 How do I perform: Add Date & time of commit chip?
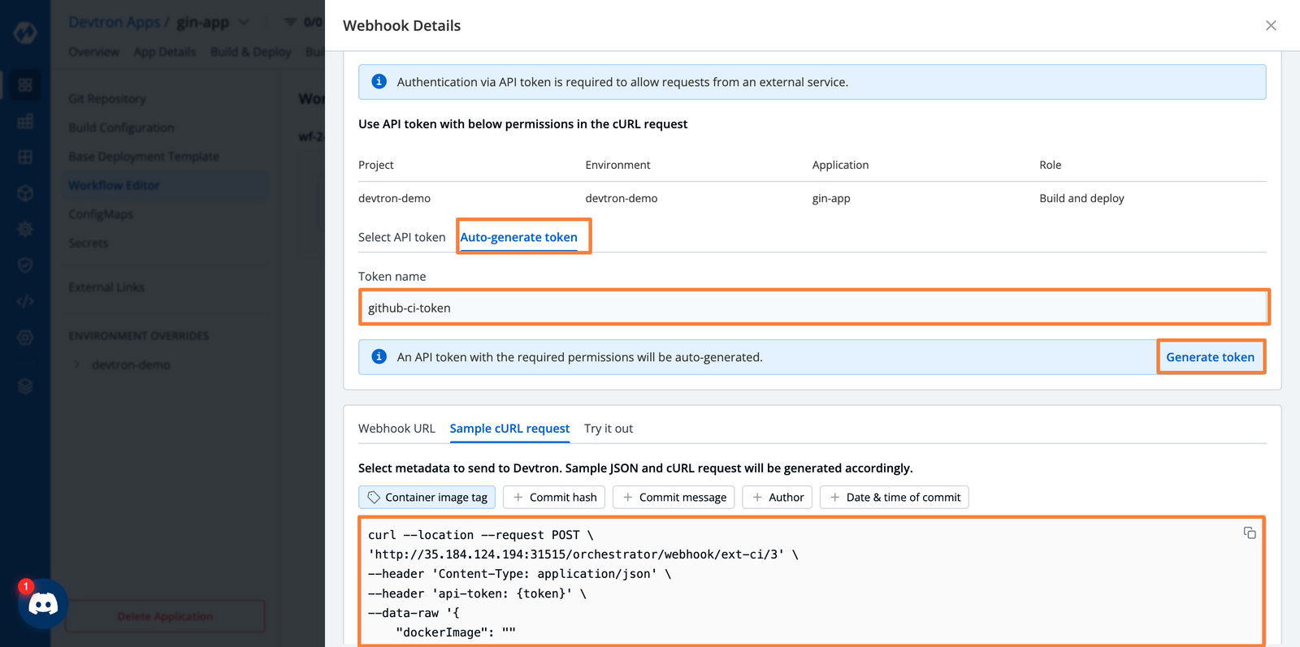pos(894,497)
